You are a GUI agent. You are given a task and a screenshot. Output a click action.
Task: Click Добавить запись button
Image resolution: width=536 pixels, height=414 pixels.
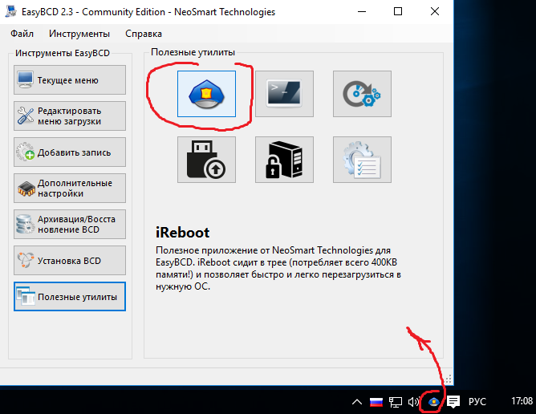(70, 152)
